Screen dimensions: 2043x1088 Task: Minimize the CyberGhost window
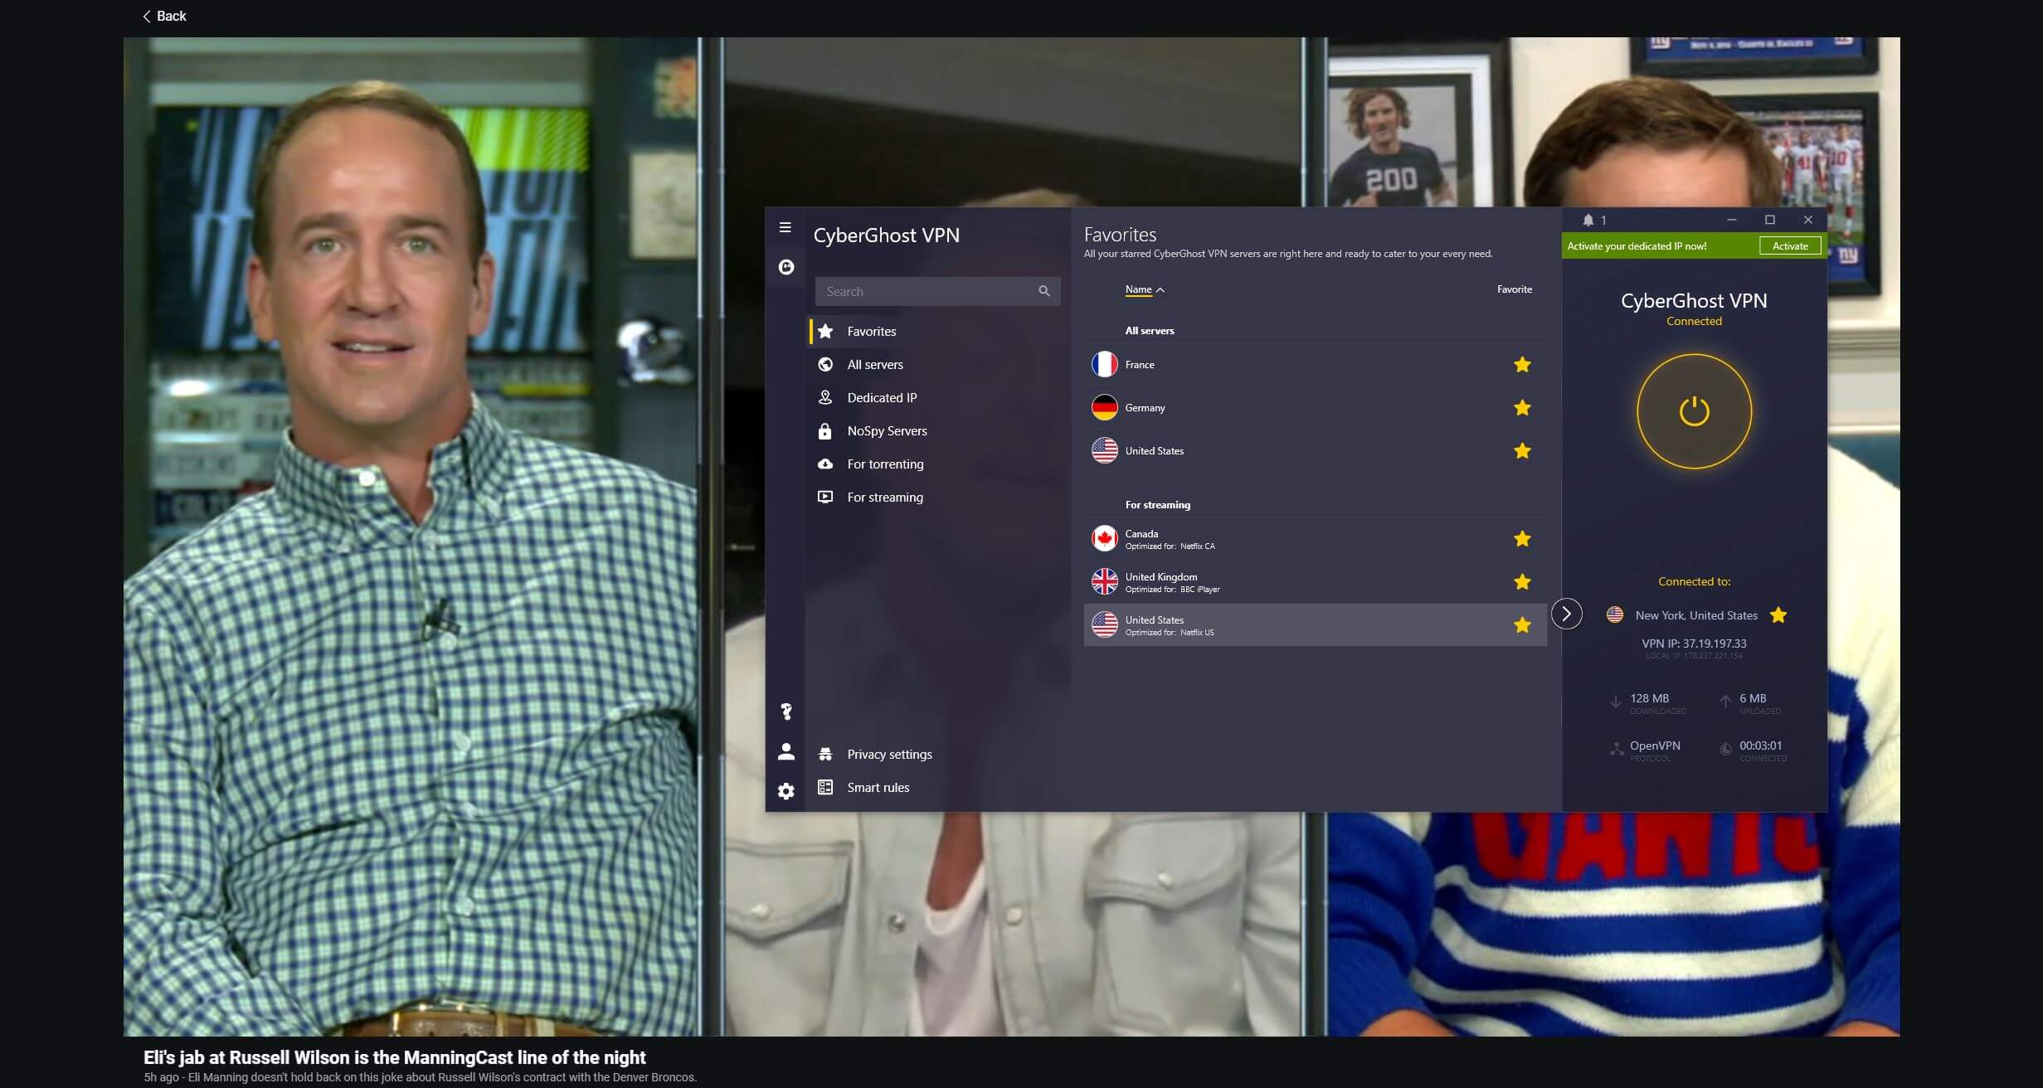(1731, 220)
